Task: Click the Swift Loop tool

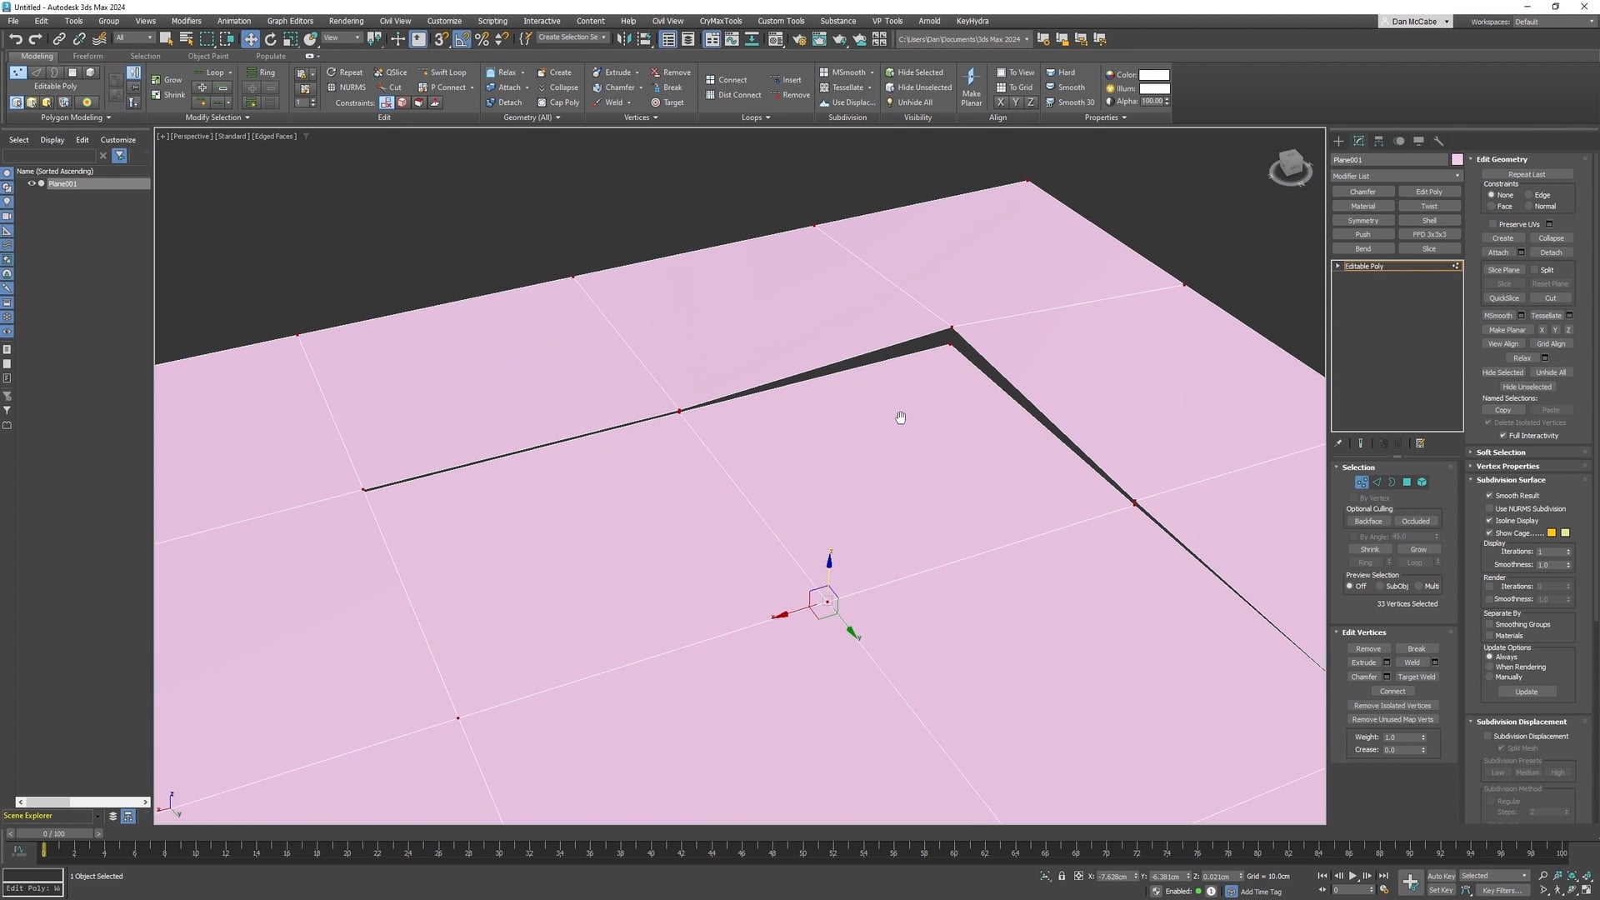Action: pos(442,72)
